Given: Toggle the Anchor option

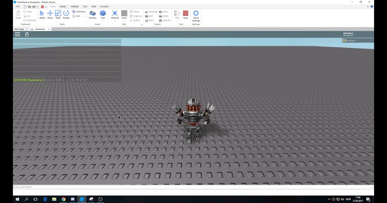Looking at the screenshot, I should 135,20.
